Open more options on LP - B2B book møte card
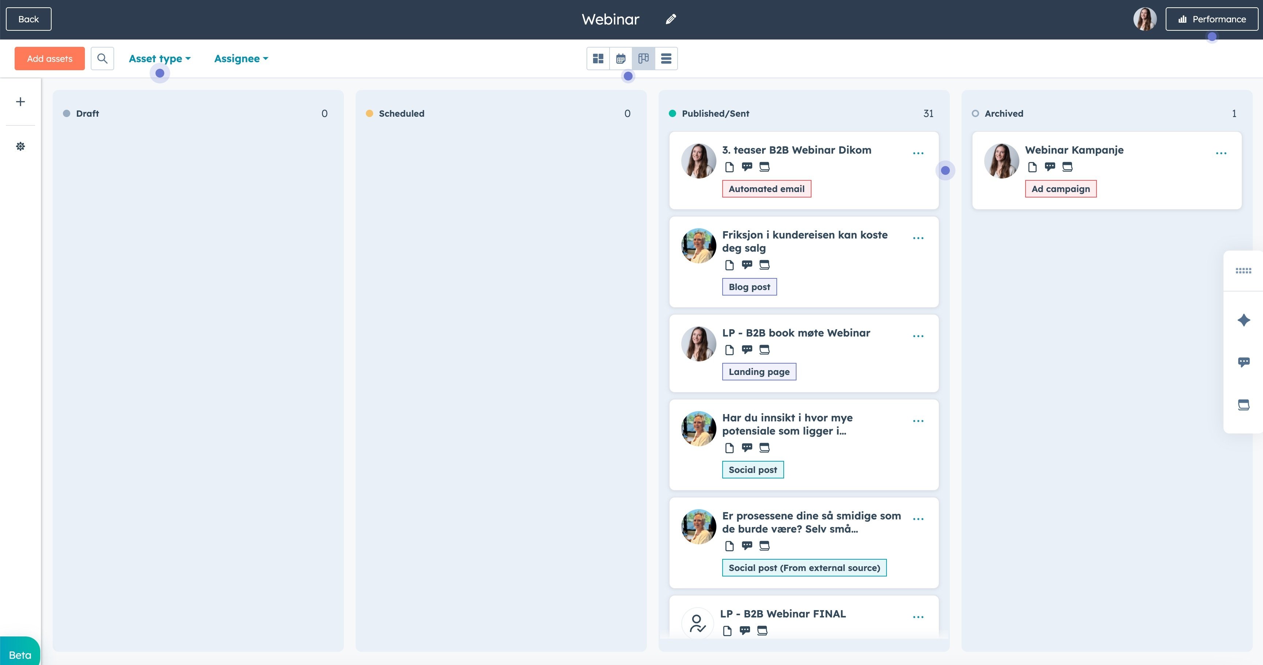 [x=918, y=336]
